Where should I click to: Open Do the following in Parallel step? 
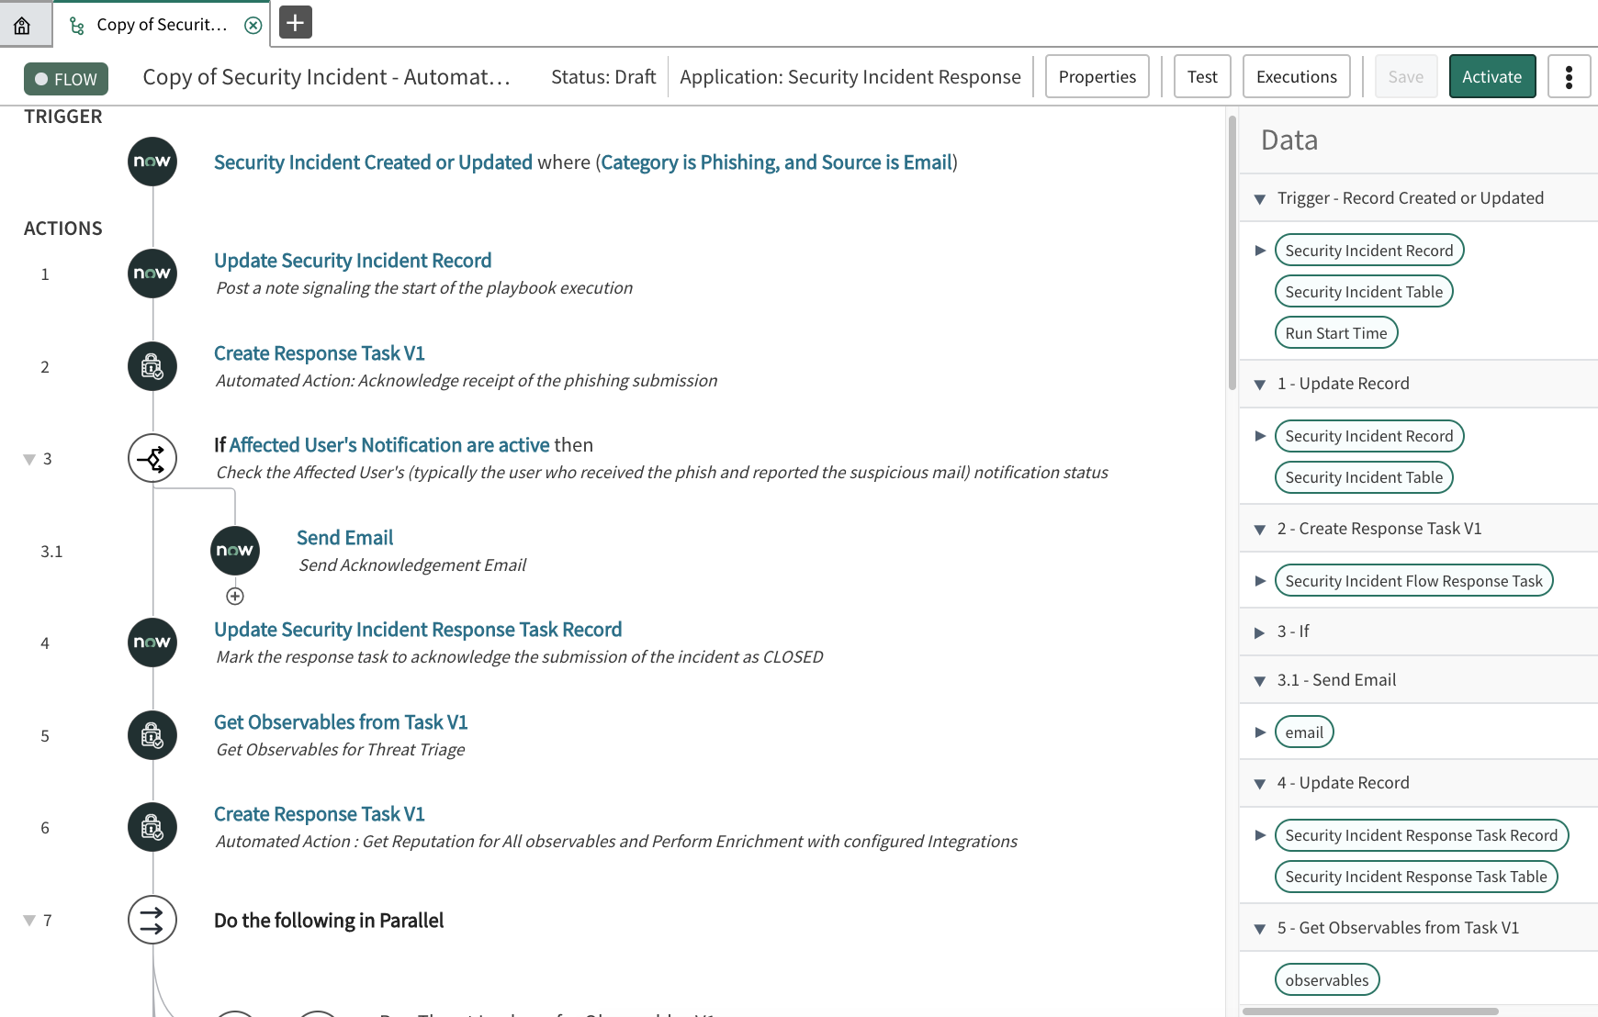(329, 921)
